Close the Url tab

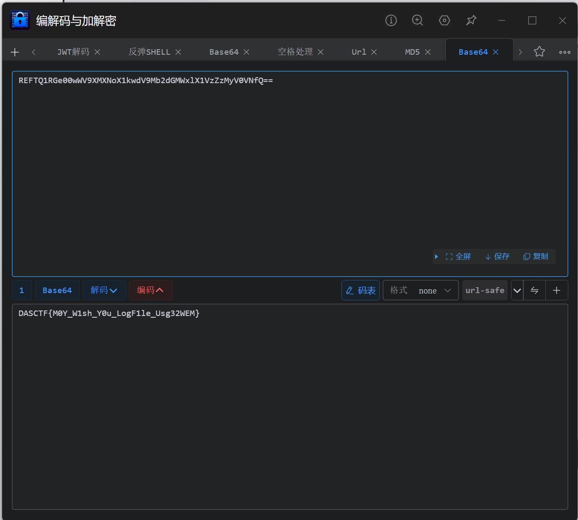374,52
